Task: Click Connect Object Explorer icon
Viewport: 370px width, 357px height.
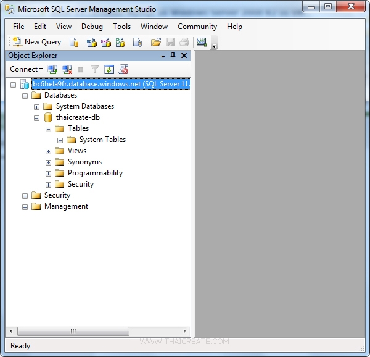Action: (x=52, y=69)
